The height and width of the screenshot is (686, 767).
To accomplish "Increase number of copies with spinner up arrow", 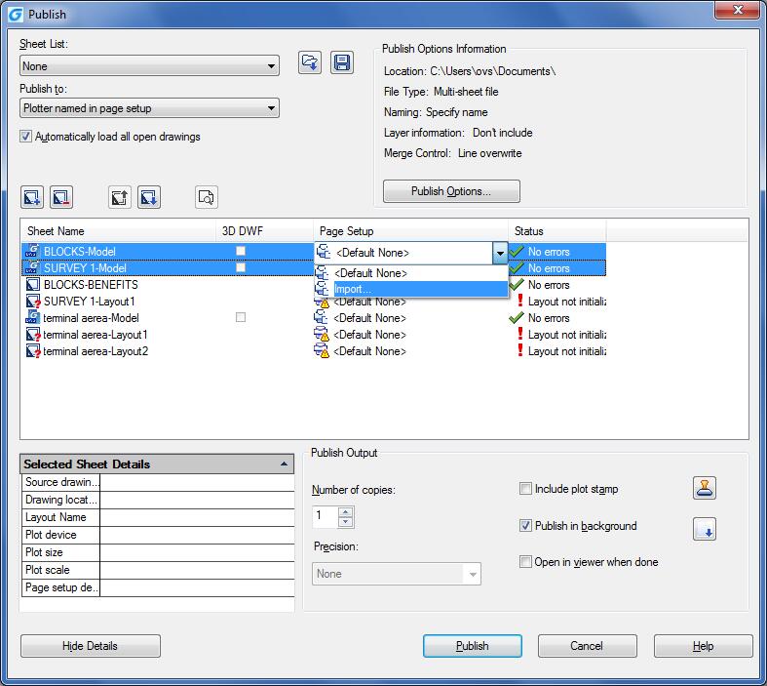I will 346,510.
